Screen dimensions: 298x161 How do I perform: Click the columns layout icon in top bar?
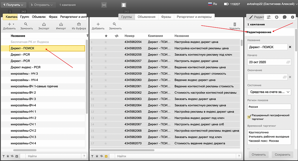[x=124, y=5]
